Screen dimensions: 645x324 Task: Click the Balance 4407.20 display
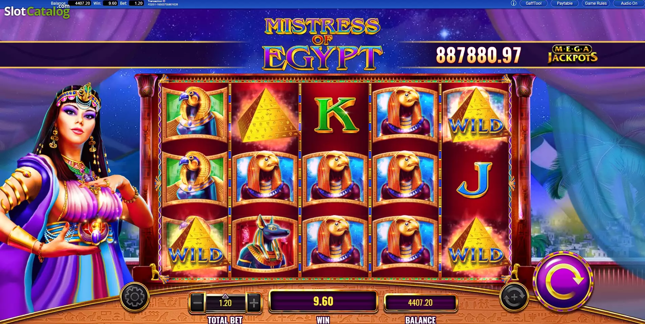click(x=420, y=302)
